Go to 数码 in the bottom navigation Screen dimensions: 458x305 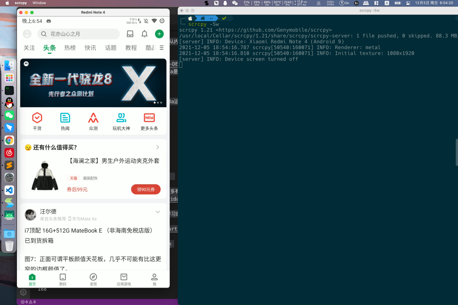tap(63, 279)
